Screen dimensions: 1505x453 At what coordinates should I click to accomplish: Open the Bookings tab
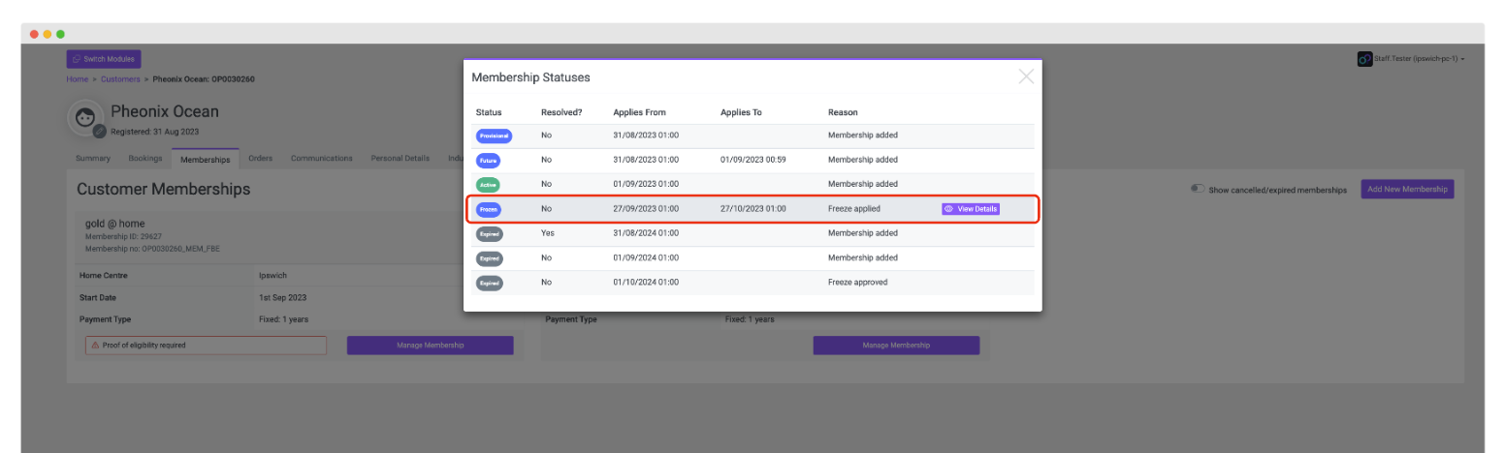click(x=145, y=158)
